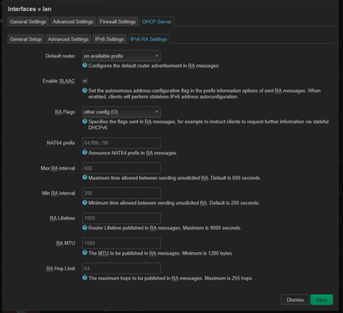Image resolution: width=343 pixels, height=313 pixels.
Task: Click 'Router Lifetime published in RA messages' text
Action: click(165, 228)
